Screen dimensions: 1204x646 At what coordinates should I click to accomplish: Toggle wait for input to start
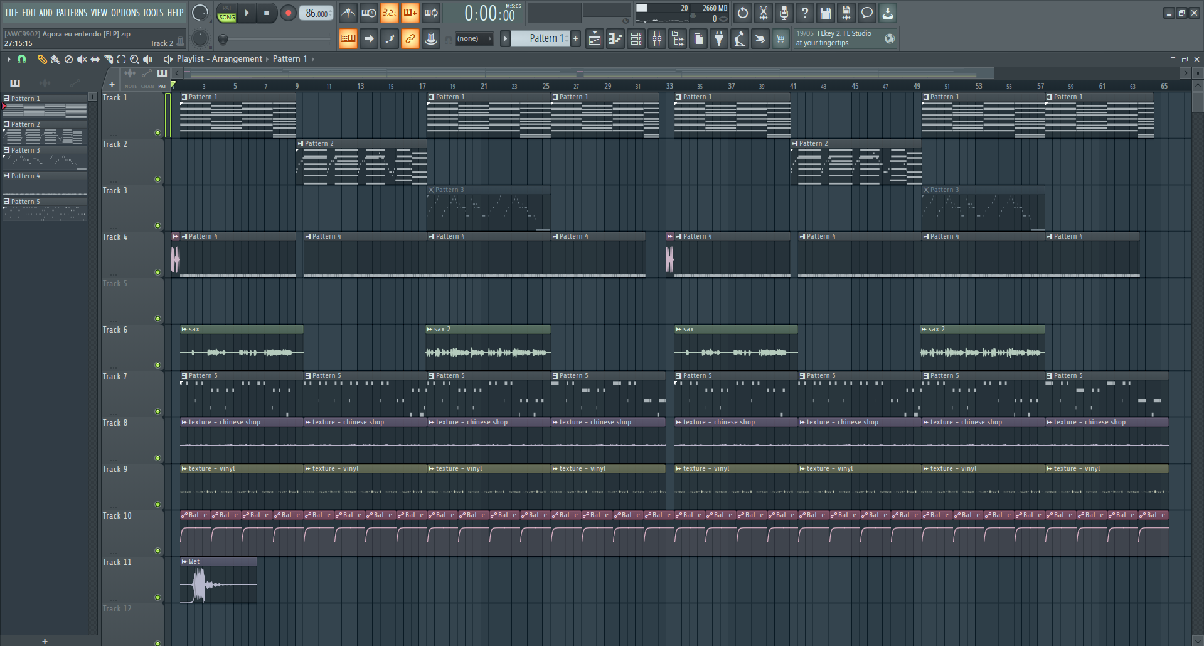(x=369, y=13)
